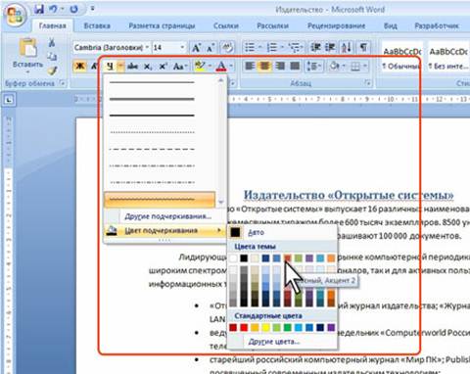Toggle center alignment
Image resolution: width=470 pixels, height=374 pixels.
[264, 67]
